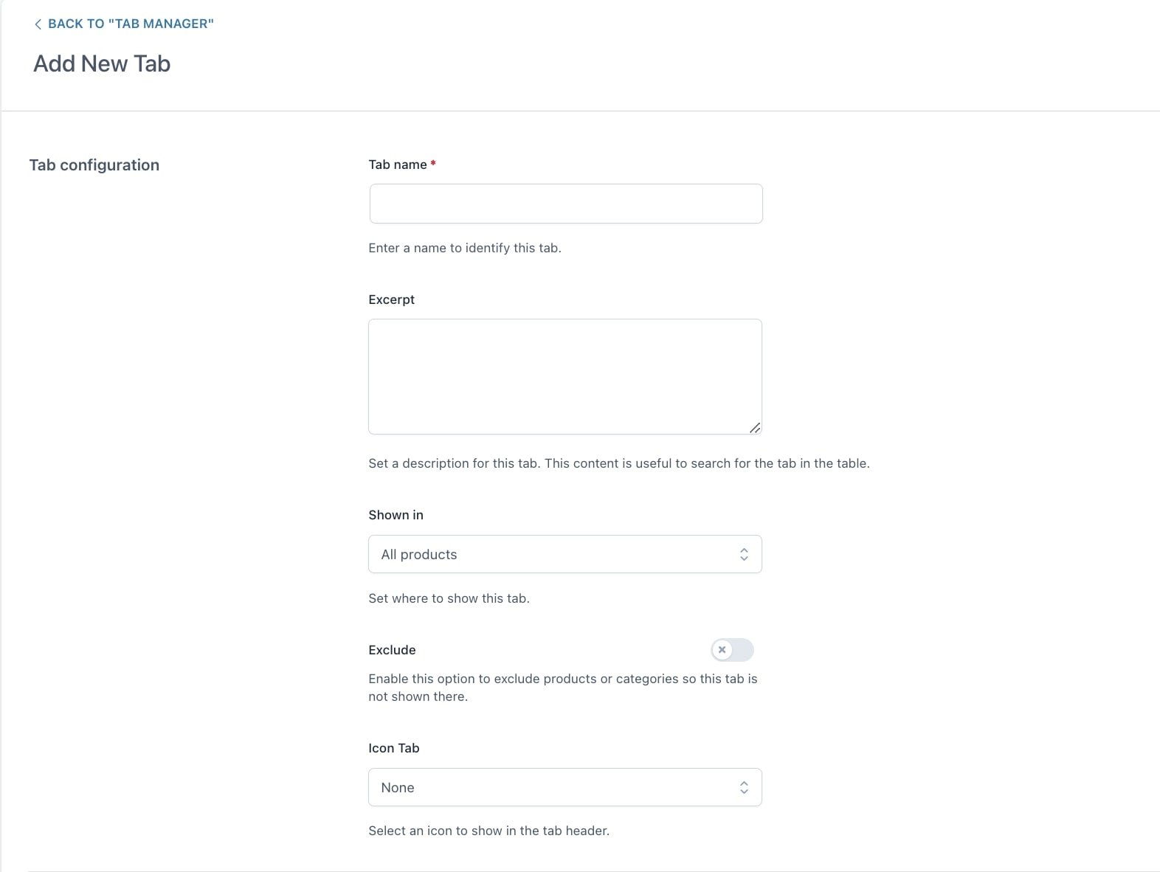Viewport: 1160px width, 872px height.
Task: Click the Add New Tab page title
Action: pyautogui.click(x=102, y=64)
